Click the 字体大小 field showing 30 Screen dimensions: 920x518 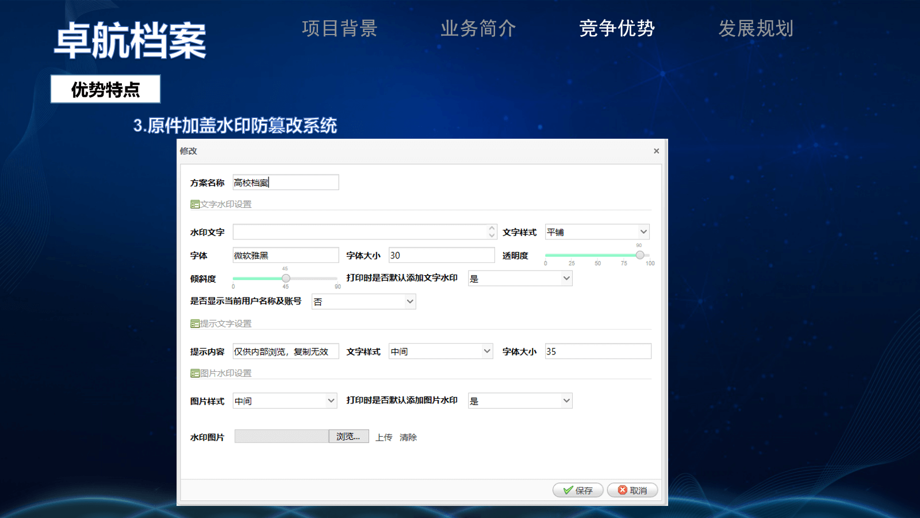click(442, 255)
